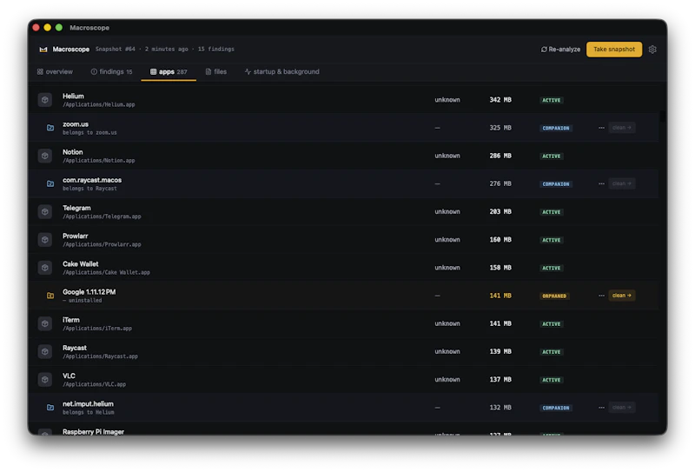Click the Cake Wallet app package icon

45,268
